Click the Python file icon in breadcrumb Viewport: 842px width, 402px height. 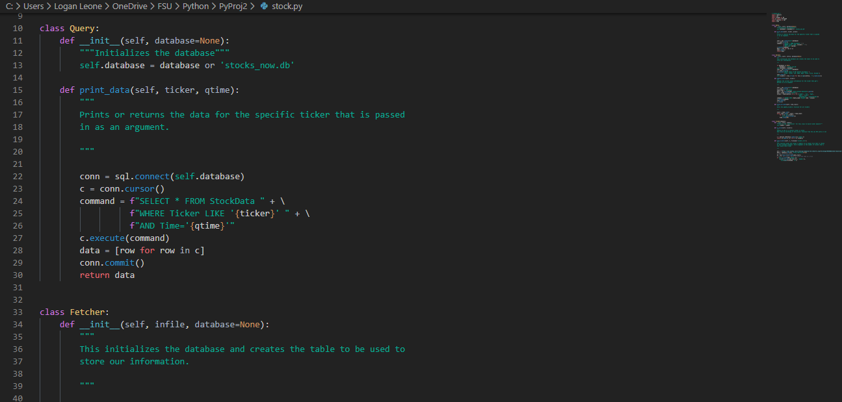(264, 6)
